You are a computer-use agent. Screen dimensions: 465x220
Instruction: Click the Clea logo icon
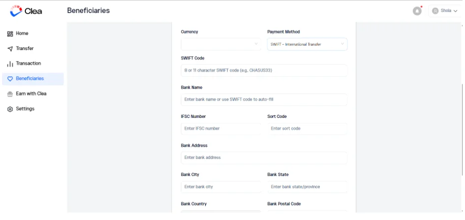tap(16, 11)
